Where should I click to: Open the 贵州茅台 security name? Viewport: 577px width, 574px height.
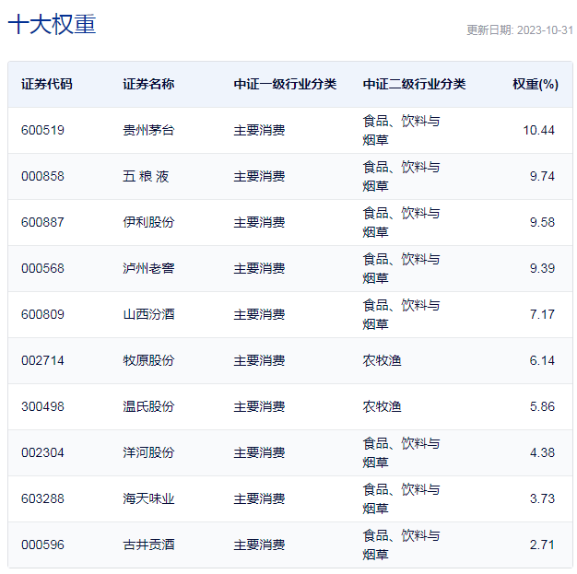pyautogui.click(x=148, y=130)
